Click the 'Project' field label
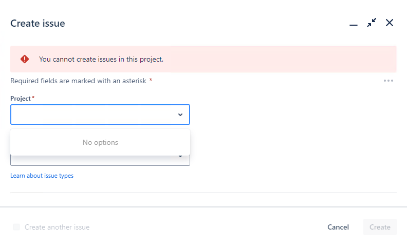The width and height of the screenshot is (407, 247). 21,99
